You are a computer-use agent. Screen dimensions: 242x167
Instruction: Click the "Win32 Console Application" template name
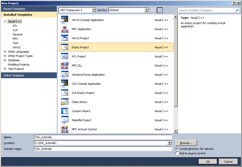[x=88, y=20]
